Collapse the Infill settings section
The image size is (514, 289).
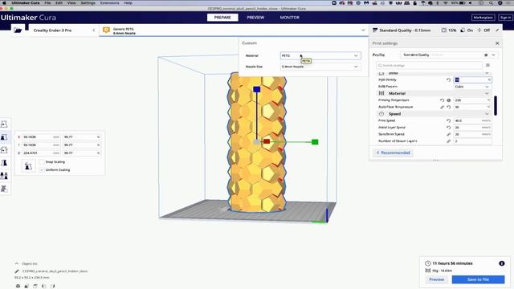(x=487, y=73)
